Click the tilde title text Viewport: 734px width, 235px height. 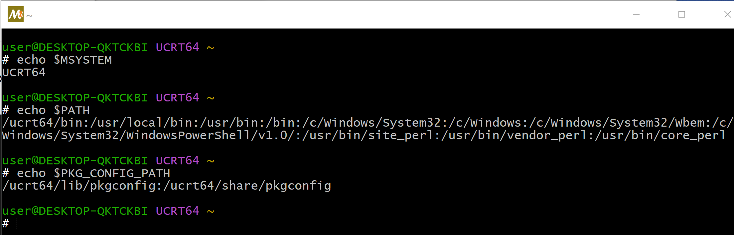coord(30,16)
